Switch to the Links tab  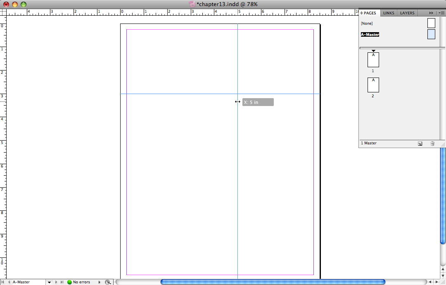pos(389,13)
